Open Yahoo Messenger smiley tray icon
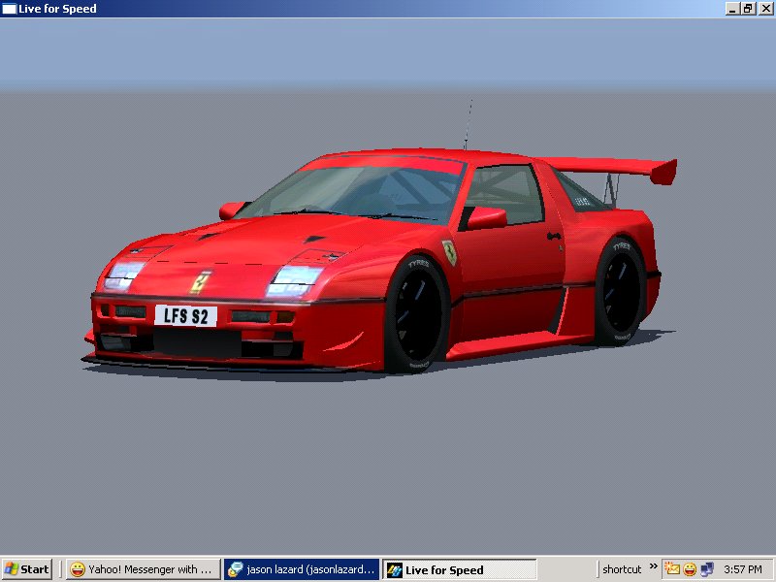 point(690,569)
